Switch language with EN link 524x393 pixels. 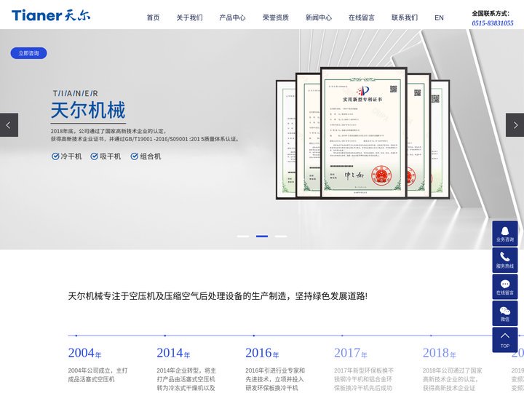point(439,17)
